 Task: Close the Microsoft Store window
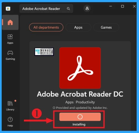(x=134, y=6)
